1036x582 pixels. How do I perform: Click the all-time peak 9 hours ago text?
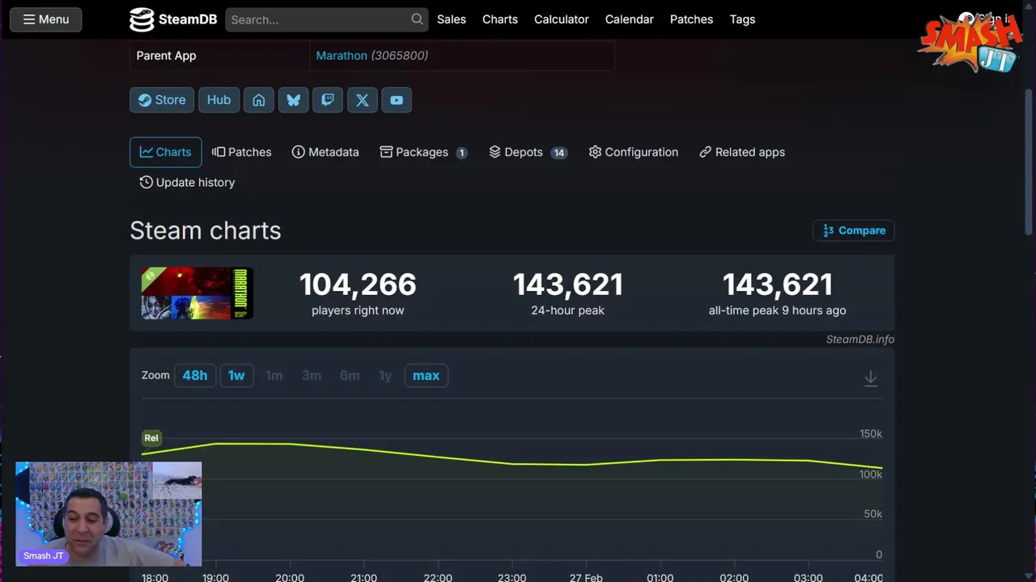click(777, 310)
